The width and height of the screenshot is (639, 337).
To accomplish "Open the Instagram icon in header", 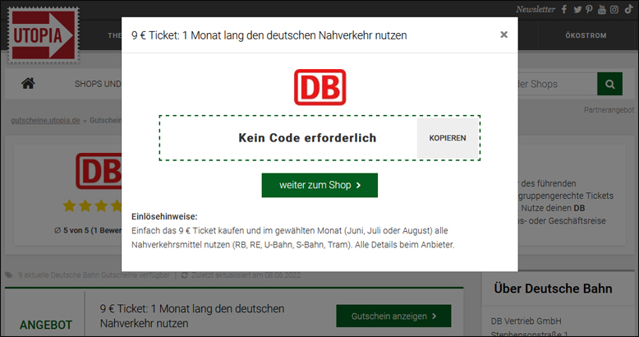I will pos(614,9).
